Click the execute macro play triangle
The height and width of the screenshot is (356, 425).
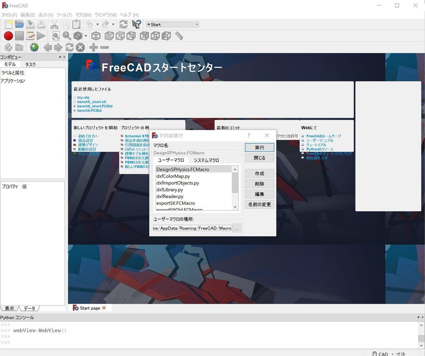(x=41, y=36)
